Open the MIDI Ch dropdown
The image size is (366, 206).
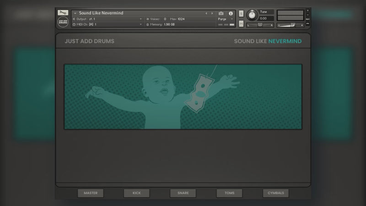(108, 24)
